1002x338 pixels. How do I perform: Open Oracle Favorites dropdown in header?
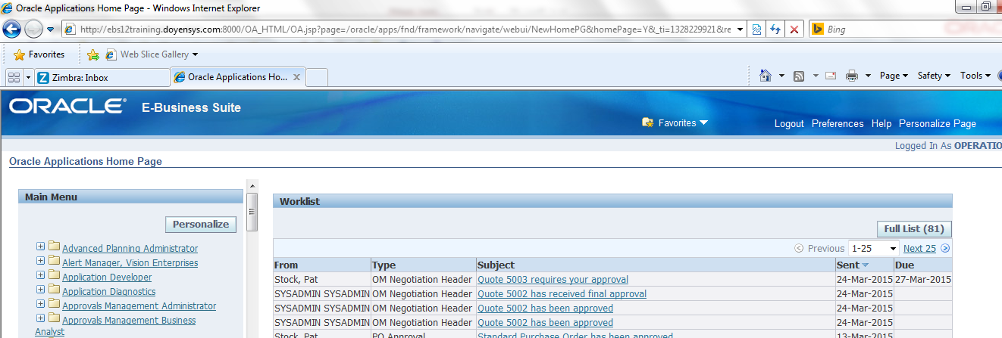tap(675, 123)
